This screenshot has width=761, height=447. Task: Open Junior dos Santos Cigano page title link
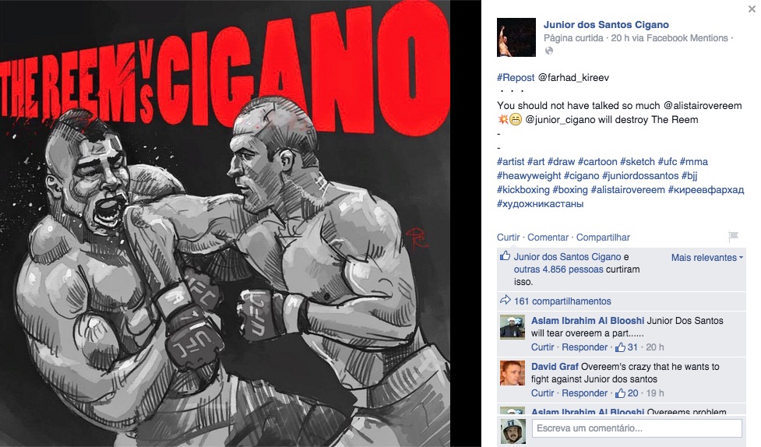[x=606, y=25]
